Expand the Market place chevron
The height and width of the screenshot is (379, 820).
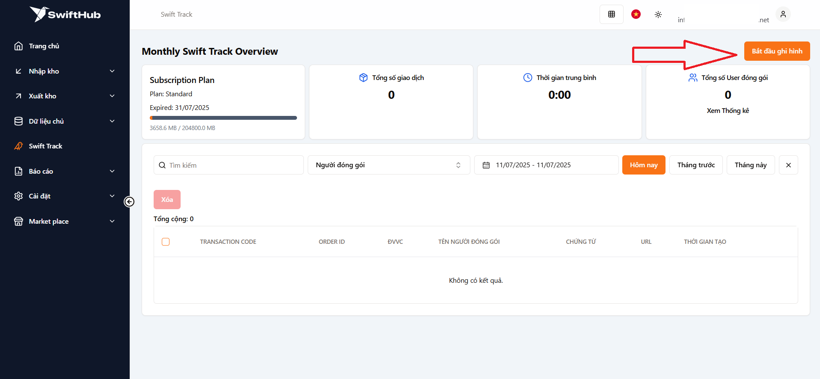112,221
